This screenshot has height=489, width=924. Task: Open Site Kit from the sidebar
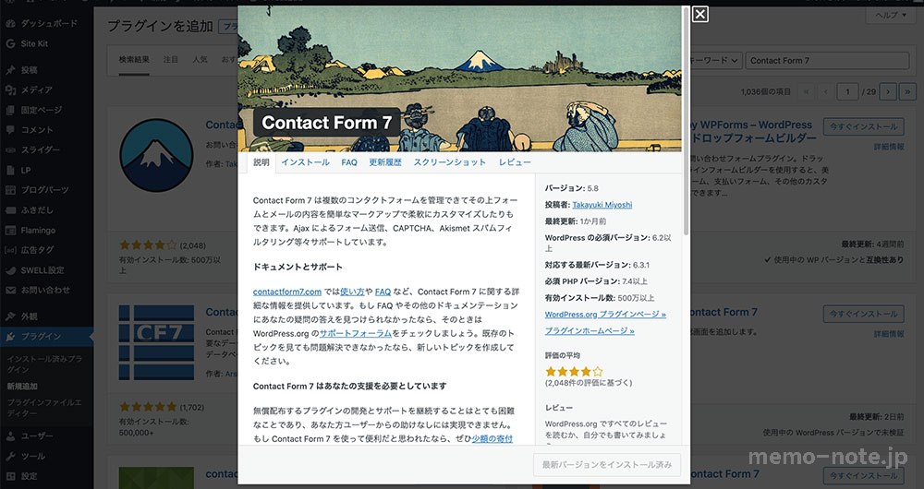tap(34, 43)
